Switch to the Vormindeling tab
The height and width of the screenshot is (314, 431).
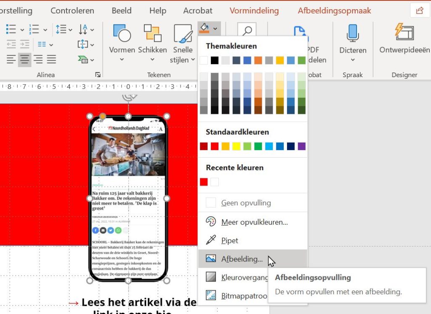(254, 11)
